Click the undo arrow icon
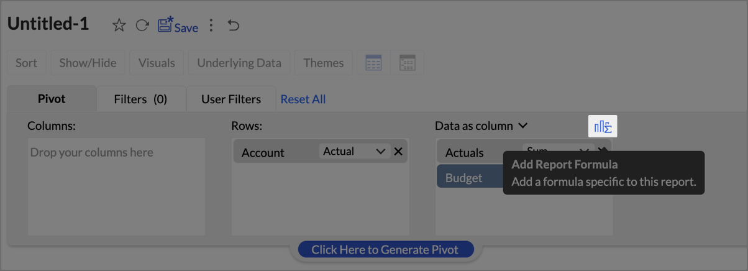 point(234,25)
